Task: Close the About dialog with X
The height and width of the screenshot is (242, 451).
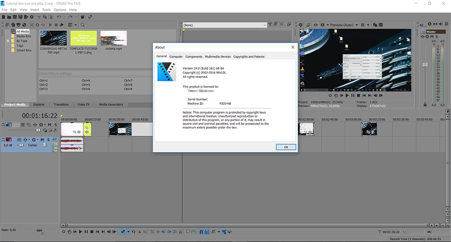Action: (293, 47)
